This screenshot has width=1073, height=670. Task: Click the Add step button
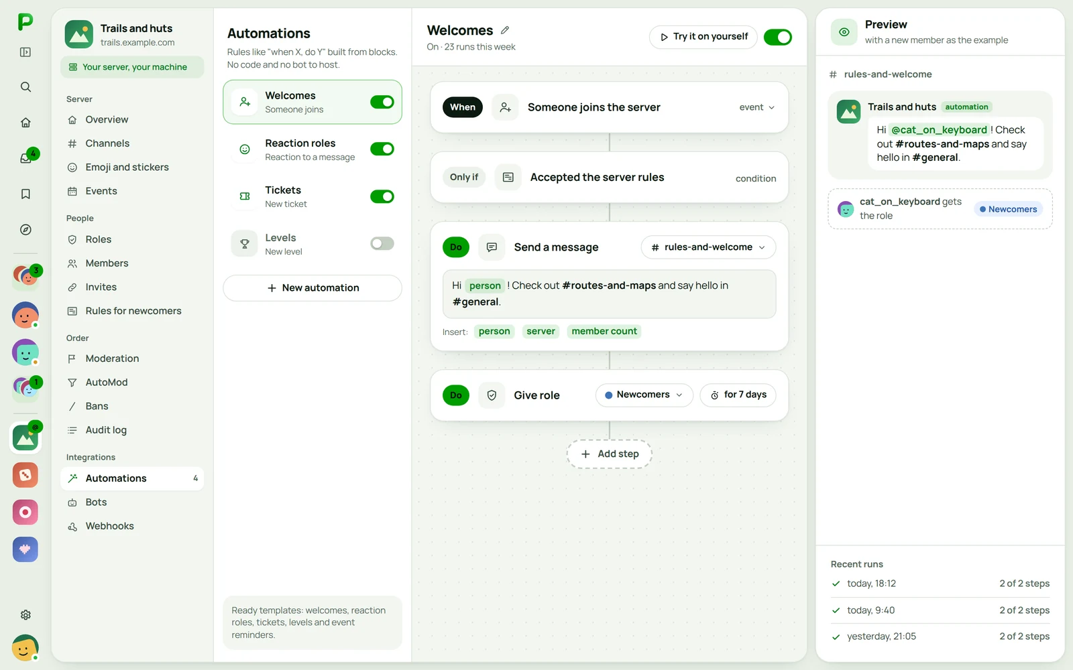tap(610, 454)
